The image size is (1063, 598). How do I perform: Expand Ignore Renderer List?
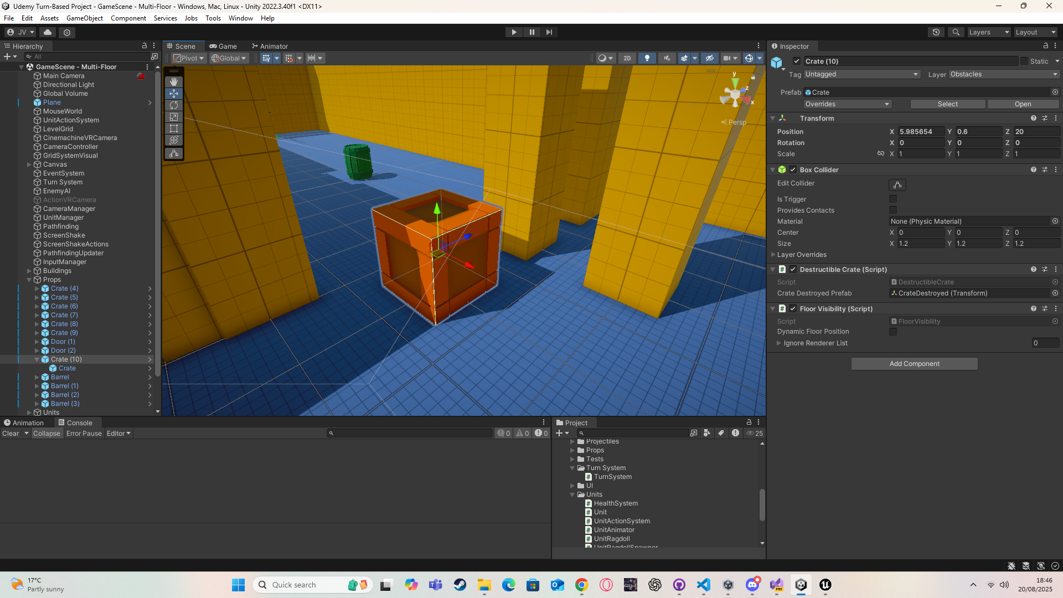pos(779,343)
